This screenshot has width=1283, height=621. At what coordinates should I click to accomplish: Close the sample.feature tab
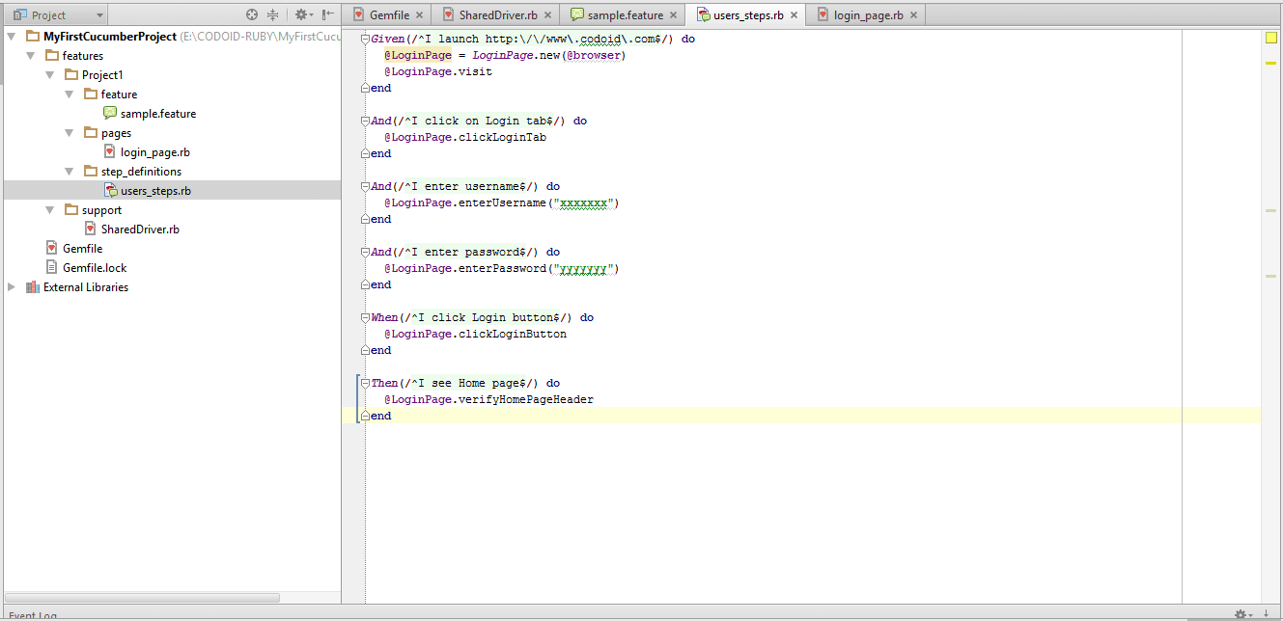673,14
